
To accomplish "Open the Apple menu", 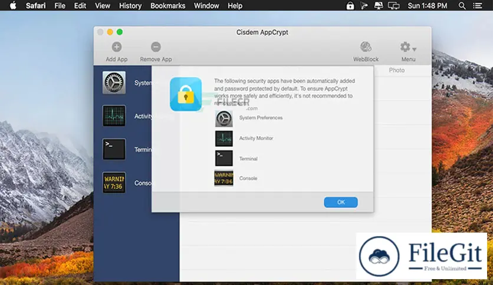I will tap(13, 5).
